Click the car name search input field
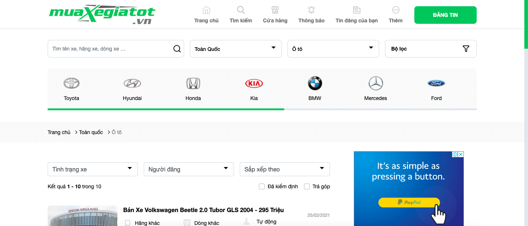Image resolution: width=528 pixels, height=226 pixels. [x=110, y=49]
